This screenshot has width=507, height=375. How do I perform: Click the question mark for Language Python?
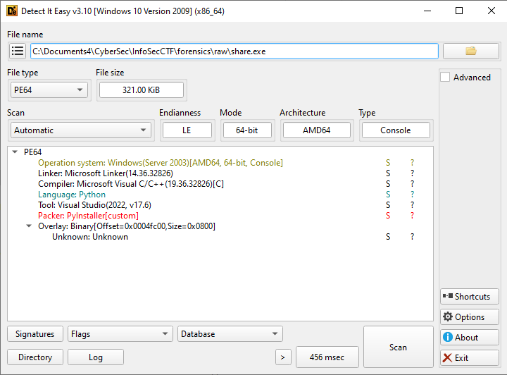coord(413,195)
